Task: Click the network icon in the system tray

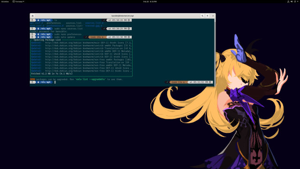Action: [288, 1]
